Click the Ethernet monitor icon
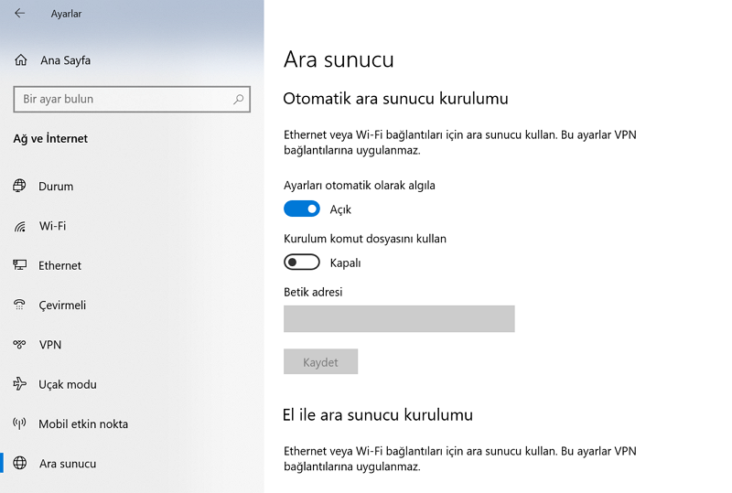 (x=20, y=265)
